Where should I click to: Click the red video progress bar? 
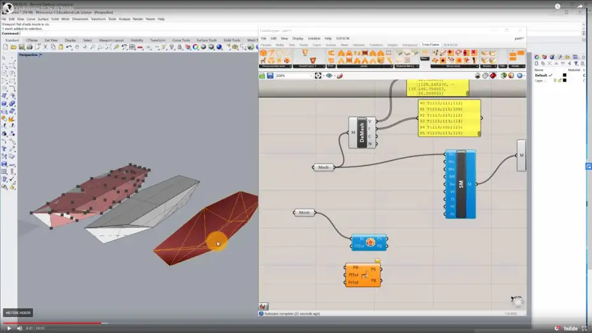52,323
